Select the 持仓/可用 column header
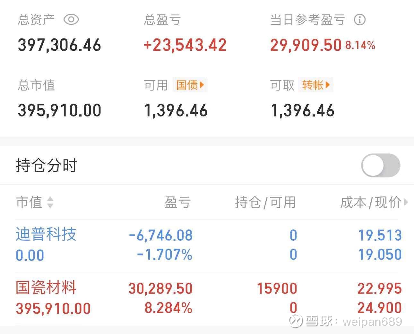Image resolution: width=414 pixels, height=334 pixels. [265, 202]
